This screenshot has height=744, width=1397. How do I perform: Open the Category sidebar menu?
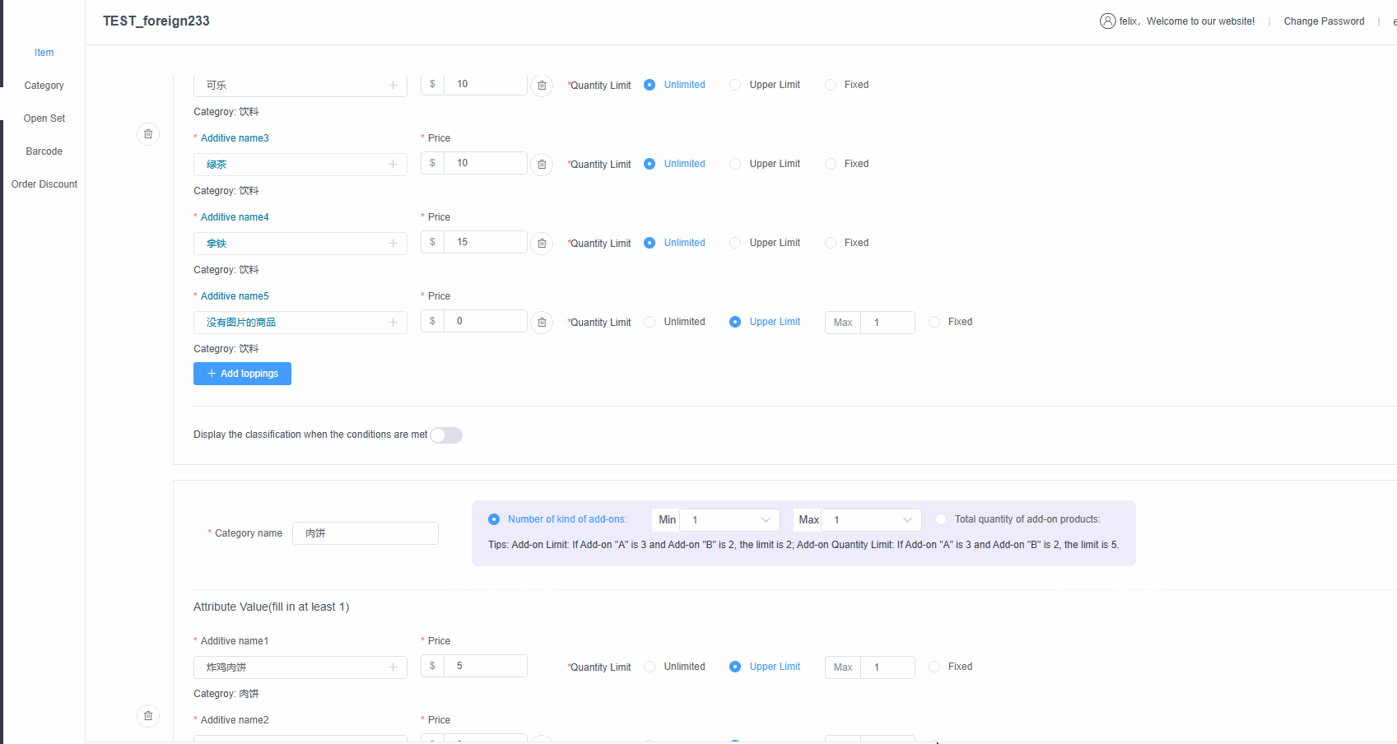click(44, 86)
